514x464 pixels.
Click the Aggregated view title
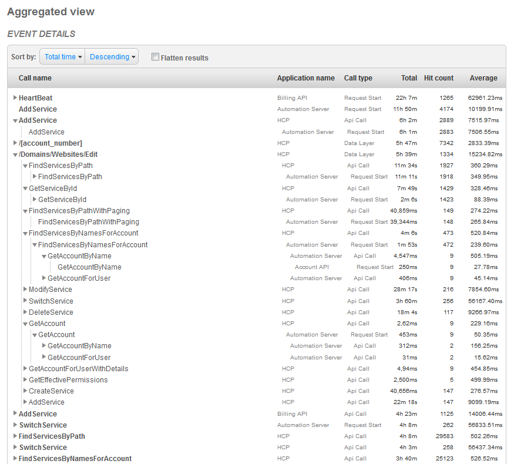[x=51, y=12]
